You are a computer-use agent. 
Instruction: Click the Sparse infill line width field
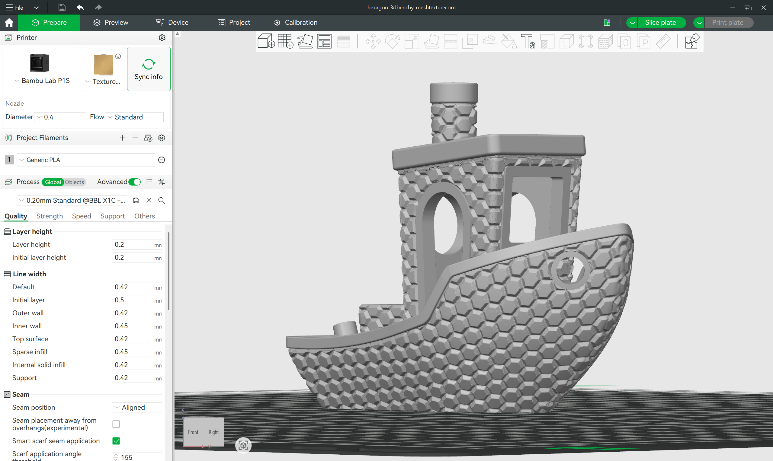click(x=137, y=352)
